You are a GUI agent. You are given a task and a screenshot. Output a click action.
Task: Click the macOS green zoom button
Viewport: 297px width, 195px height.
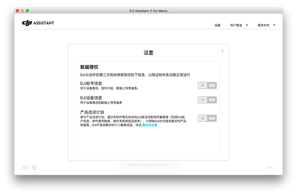27,11
